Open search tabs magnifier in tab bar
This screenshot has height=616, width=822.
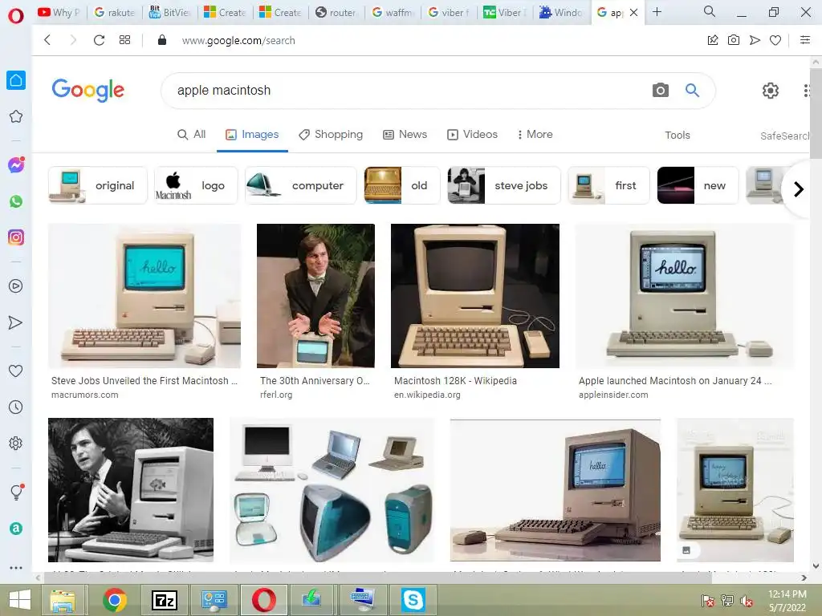(709, 11)
